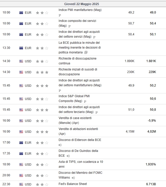Select the Giovedì 22 Maggio 2025 date header
The height and width of the screenshot is (187, 166).
[x=82, y=4]
